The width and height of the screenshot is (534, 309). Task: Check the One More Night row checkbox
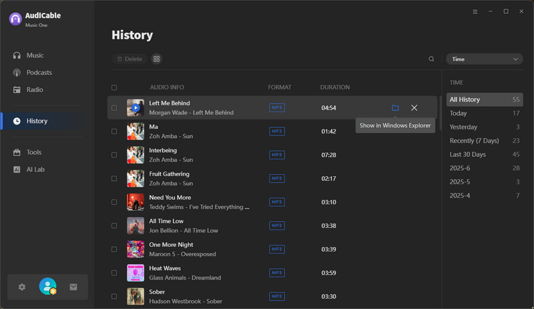coord(114,249)
